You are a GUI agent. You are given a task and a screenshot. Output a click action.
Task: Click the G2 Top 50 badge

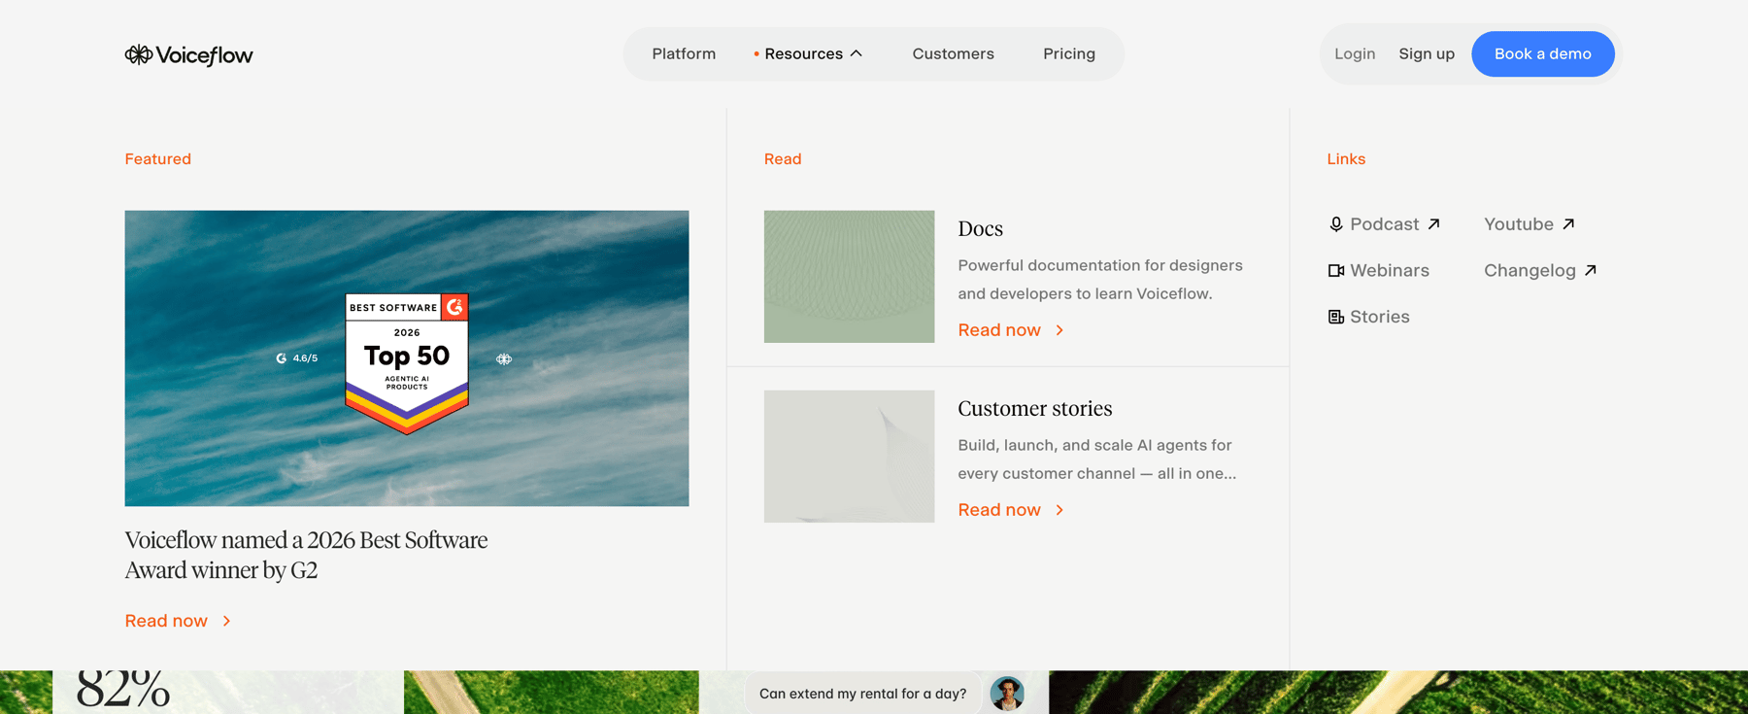407,363
